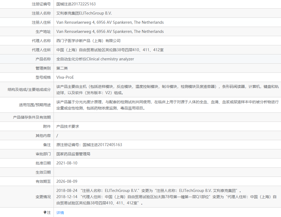
Task: Click the 型号规格 row label
Action: 43,77
